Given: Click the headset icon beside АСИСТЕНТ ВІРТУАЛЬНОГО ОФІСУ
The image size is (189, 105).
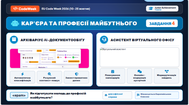Looking at the screenshot, I should [104, 40].
